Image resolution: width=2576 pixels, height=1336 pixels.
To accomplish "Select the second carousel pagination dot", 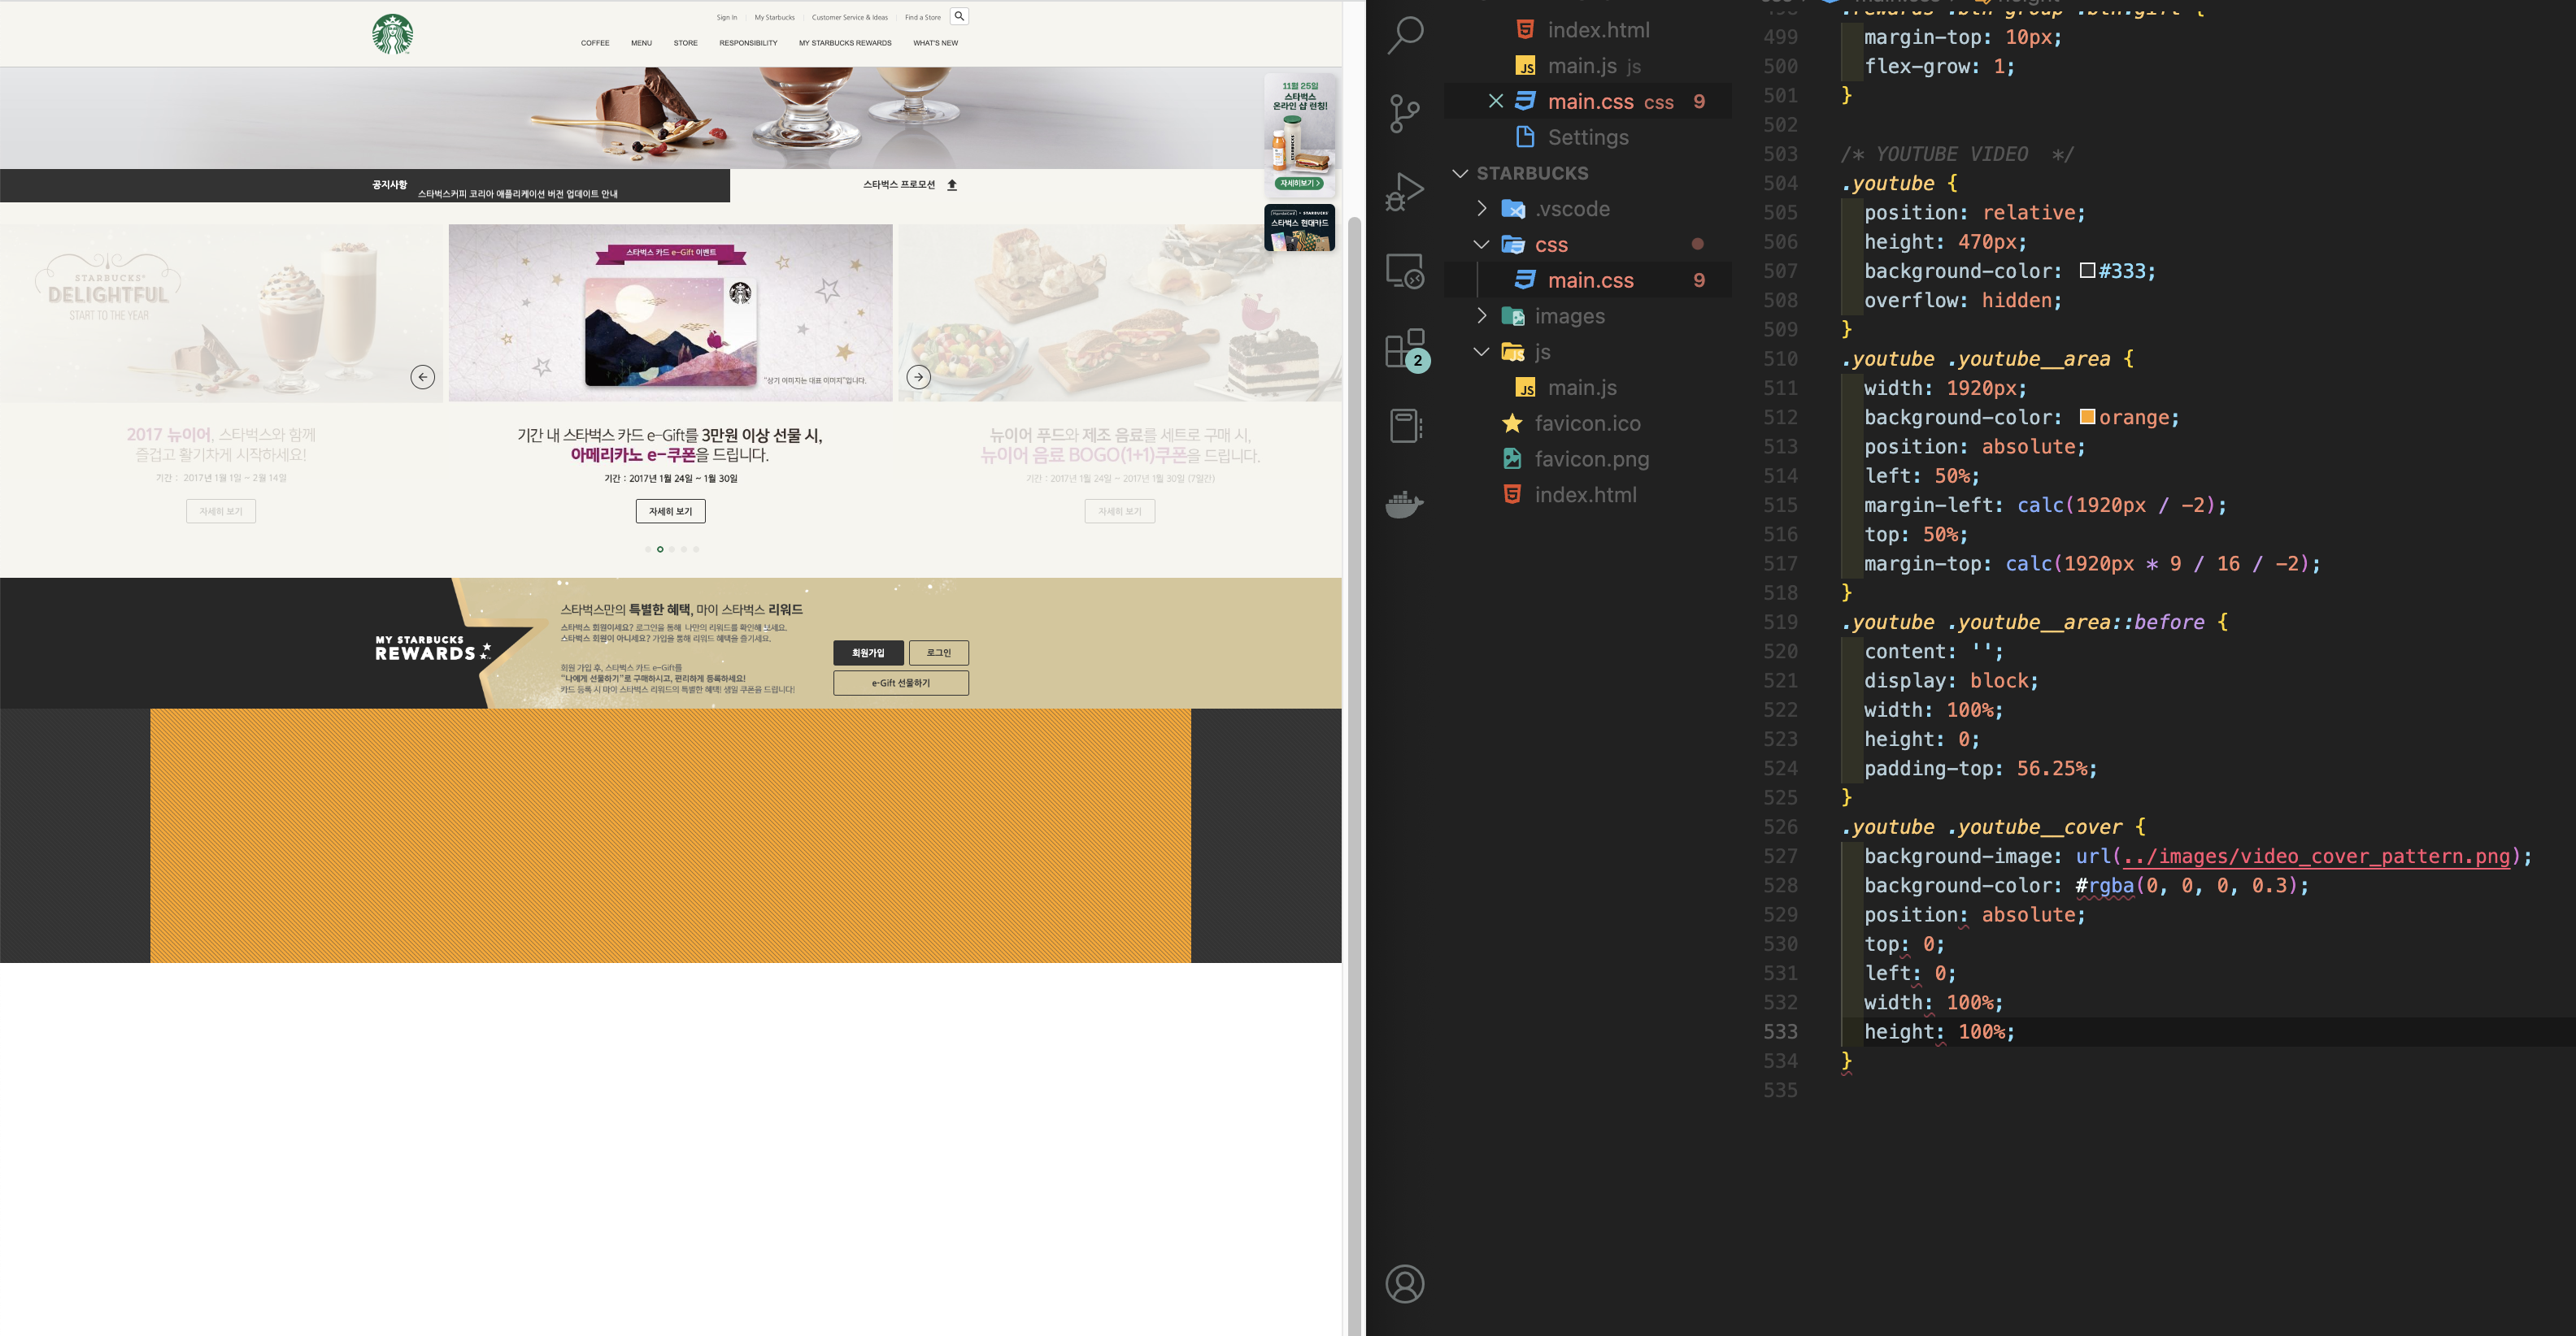I will (x=660, y=549).
